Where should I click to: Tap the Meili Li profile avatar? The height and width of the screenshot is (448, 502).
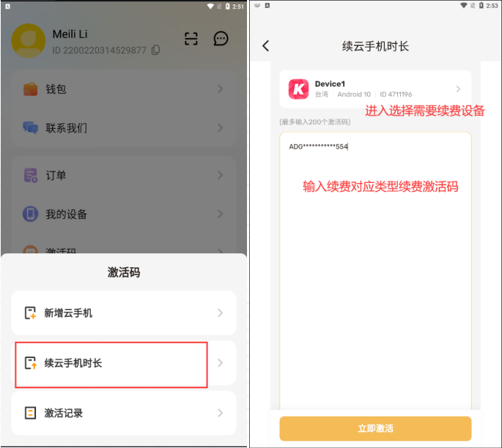[x=28, y=40]
